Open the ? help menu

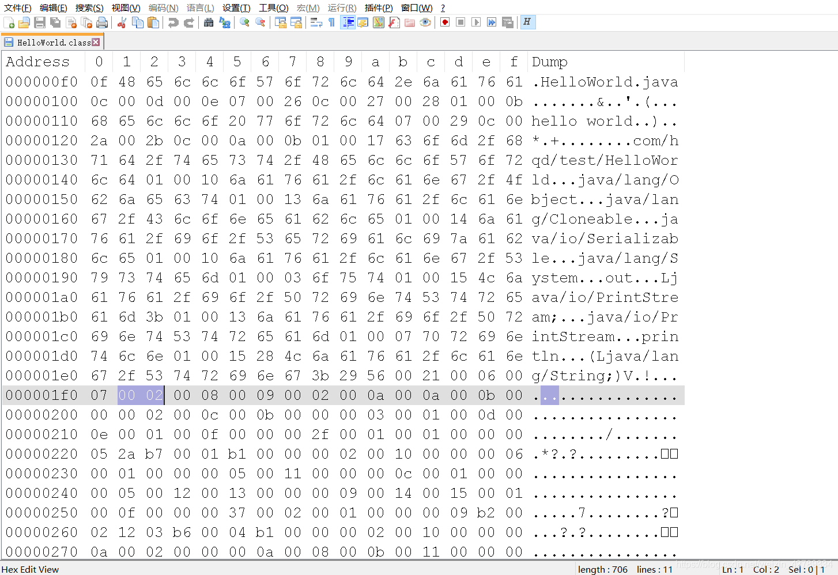coord(443,7)
